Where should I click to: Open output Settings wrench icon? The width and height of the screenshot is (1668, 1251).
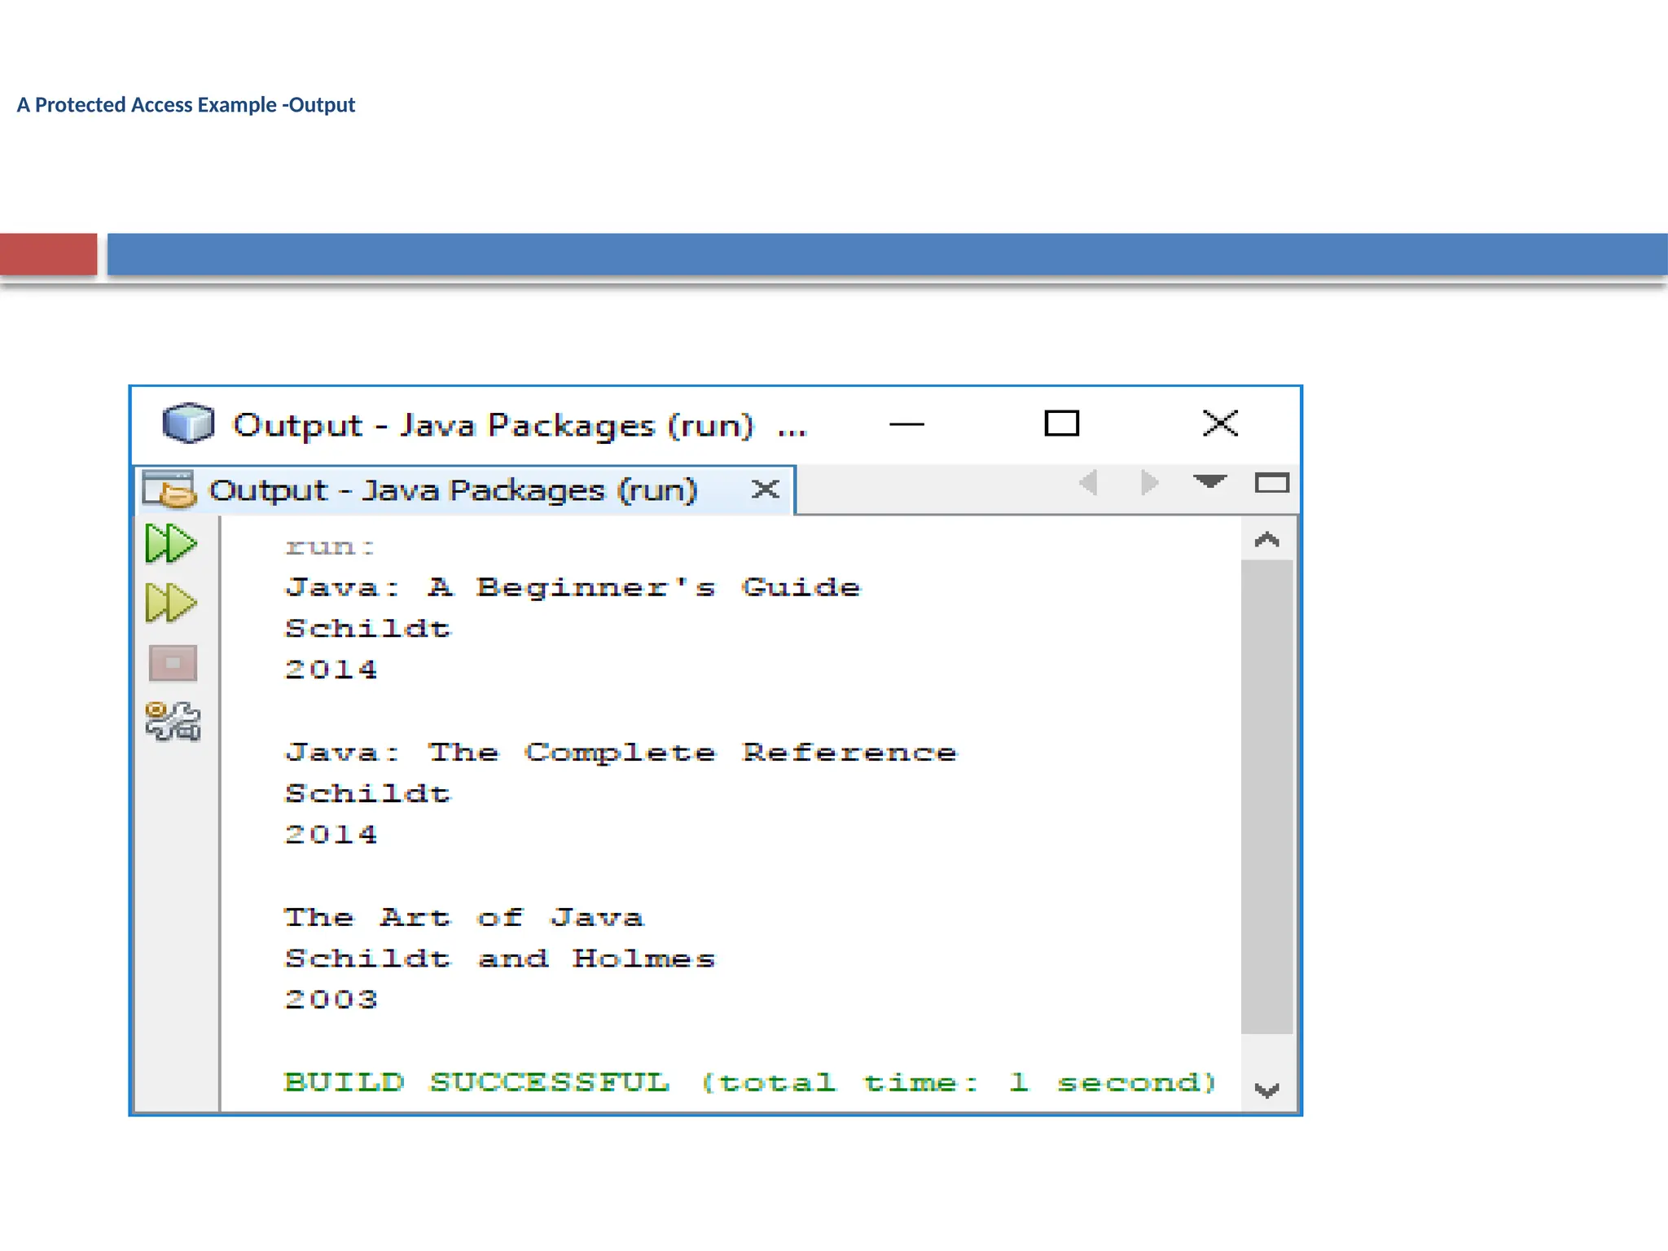pyautogui.click(x=173, y=722)
